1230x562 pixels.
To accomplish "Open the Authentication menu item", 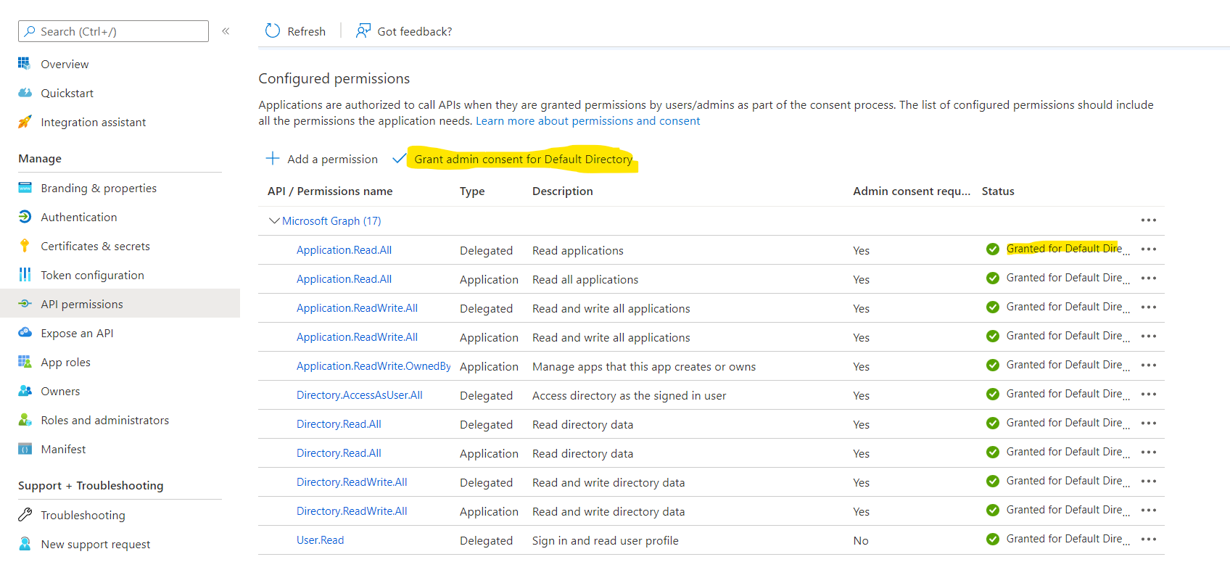I will 78,217.
